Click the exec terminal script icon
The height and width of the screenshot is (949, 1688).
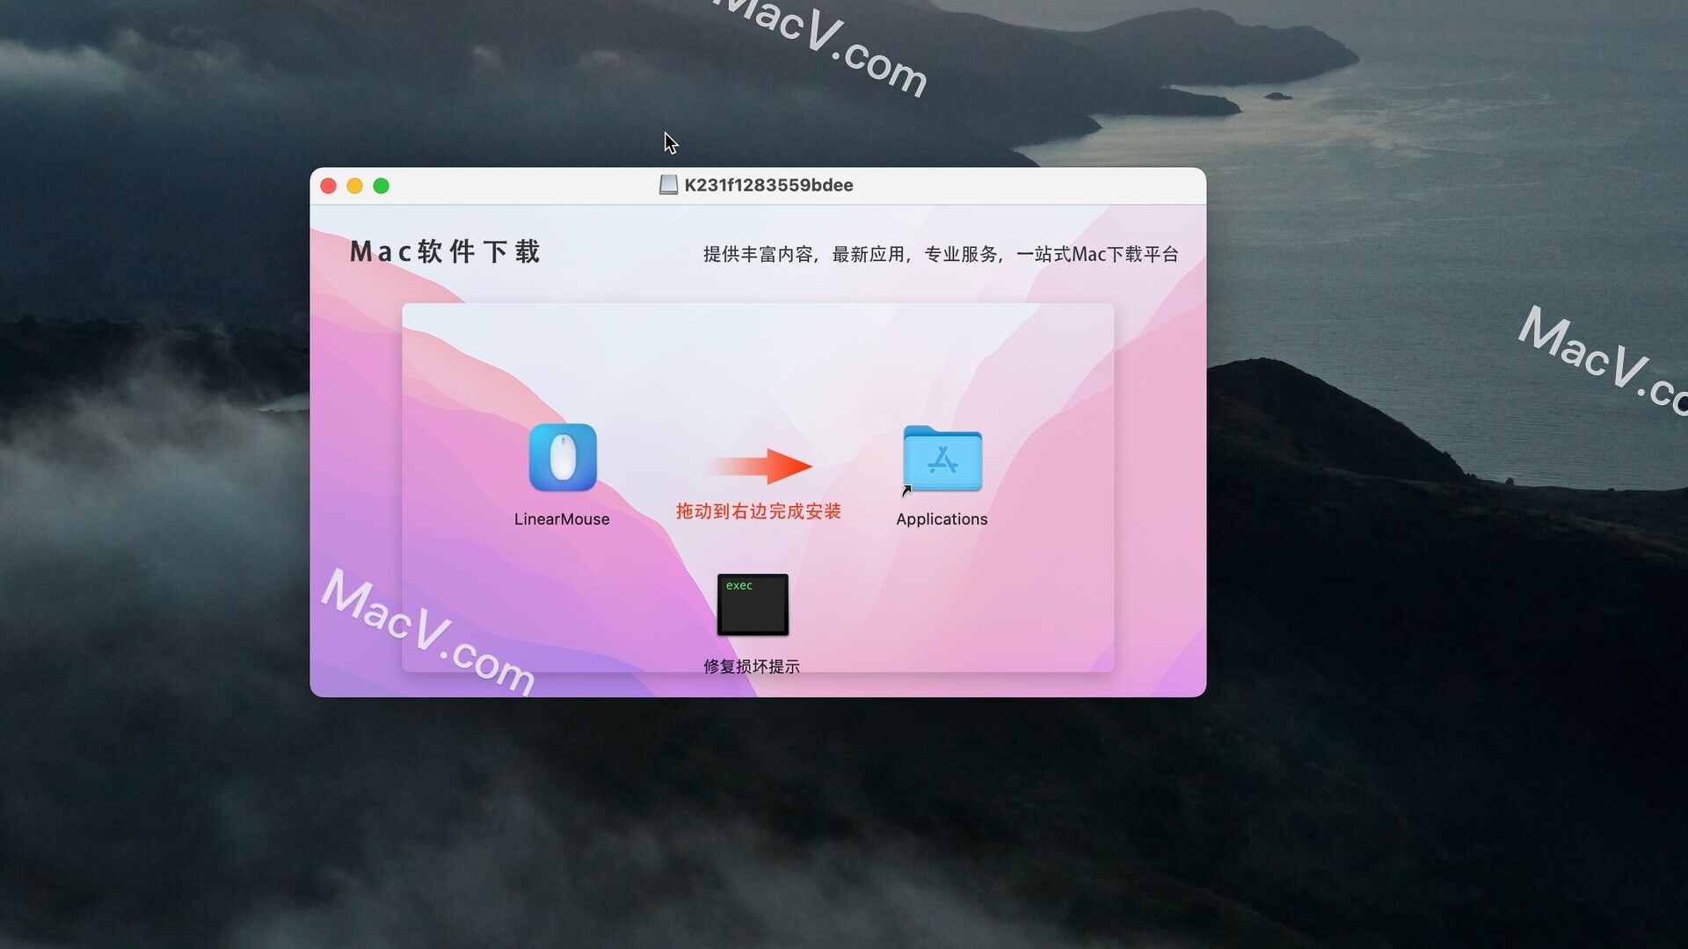pyautogui.click(x=752, y=604)
